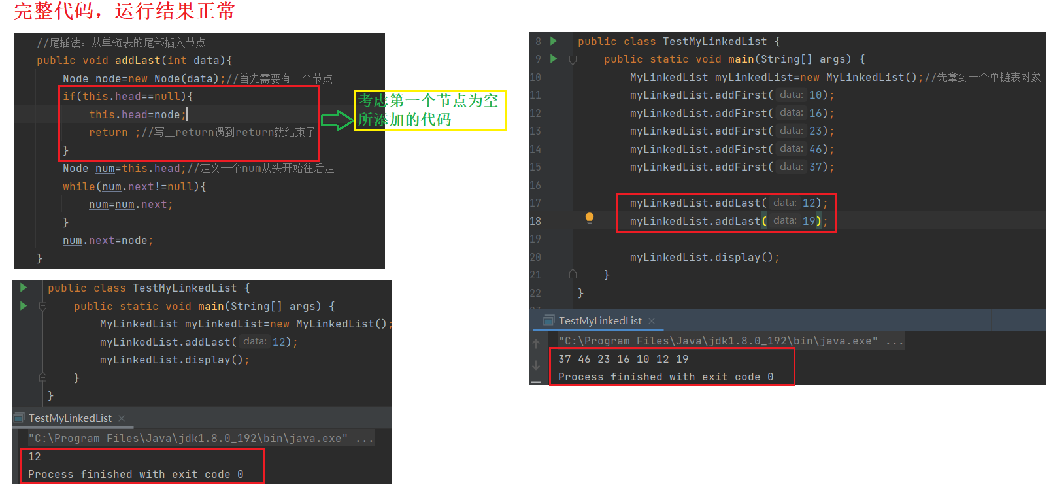The height and width of the screenshot is (487, 1053).
Task: Click the addLast call with data 12 on line 17
Action: pyautogui.click(x=729, y=203)
